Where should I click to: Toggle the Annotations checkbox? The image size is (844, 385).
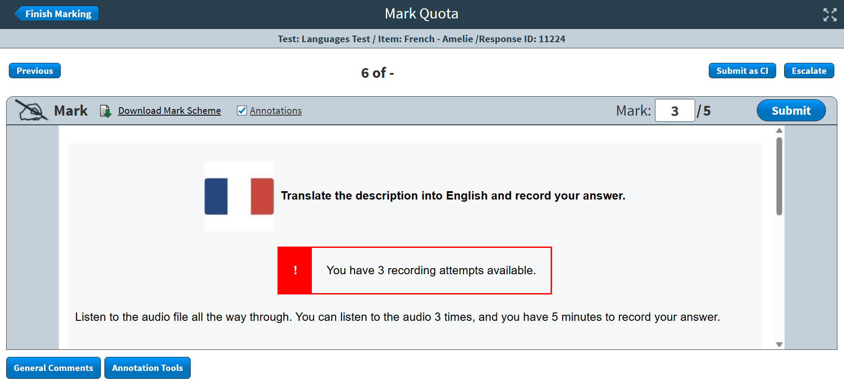[242, 111]
